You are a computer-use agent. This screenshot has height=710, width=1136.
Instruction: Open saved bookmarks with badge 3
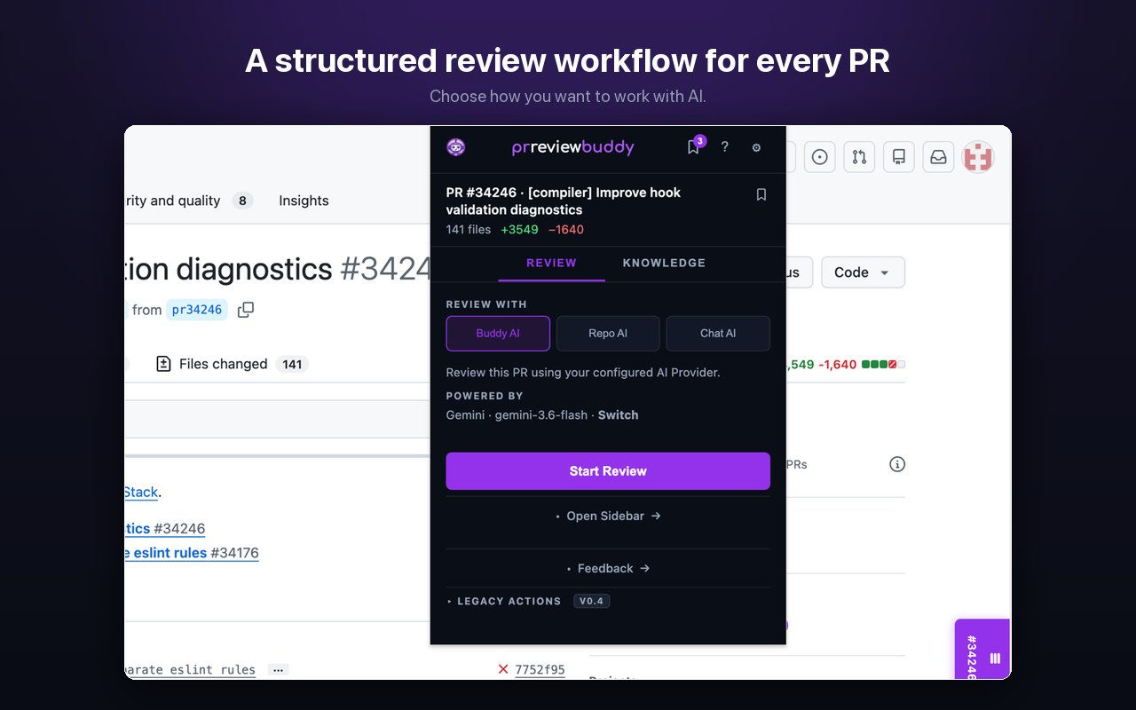695,146
